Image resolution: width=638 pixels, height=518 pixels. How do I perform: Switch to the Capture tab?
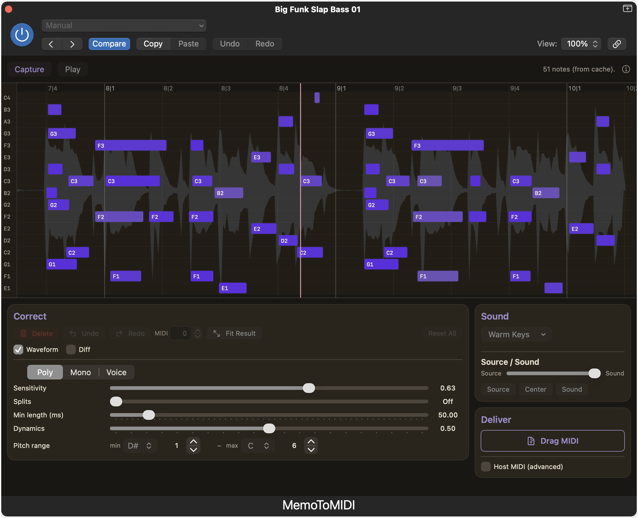[29, 69]
